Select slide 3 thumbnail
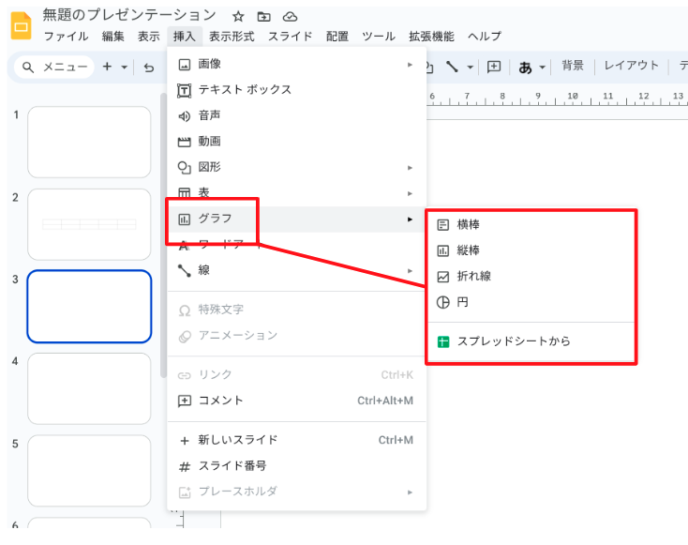 pos(89,307)
